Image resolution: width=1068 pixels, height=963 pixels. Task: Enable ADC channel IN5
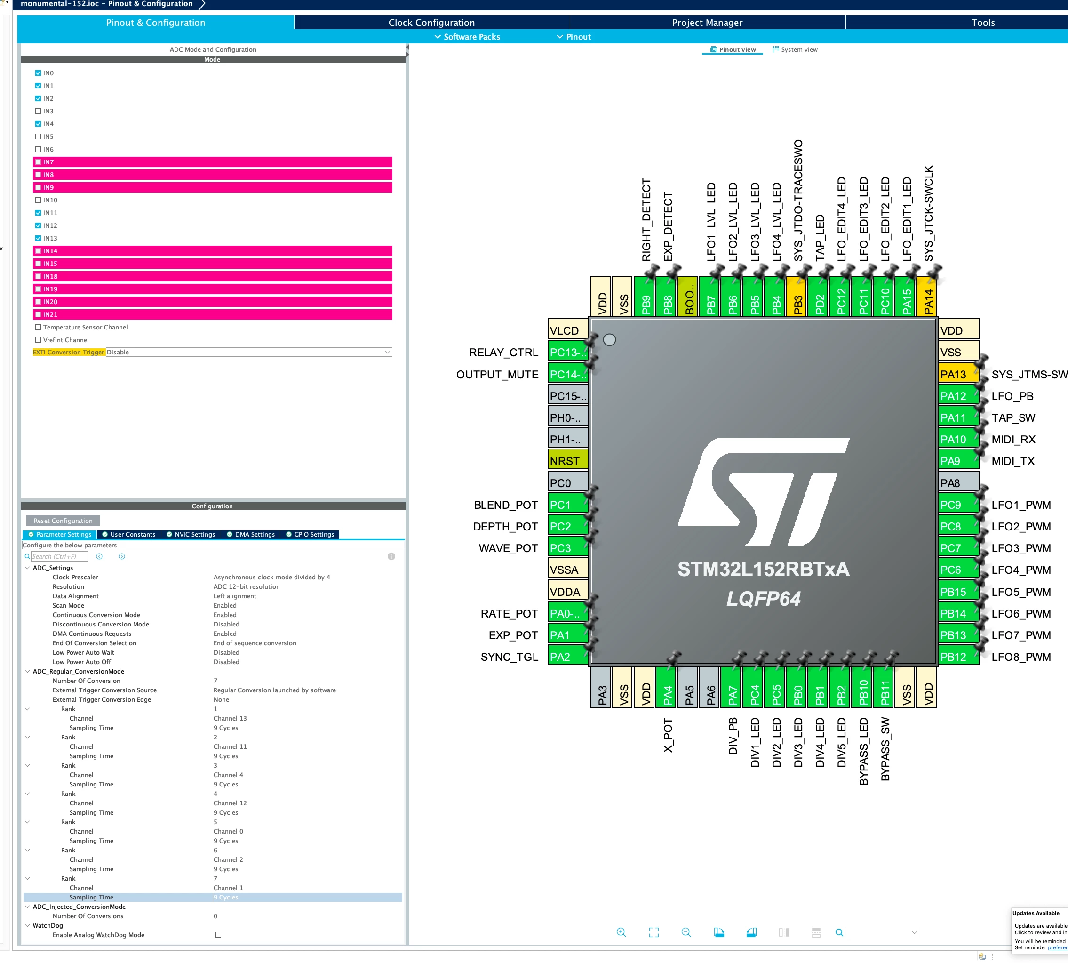38,136
